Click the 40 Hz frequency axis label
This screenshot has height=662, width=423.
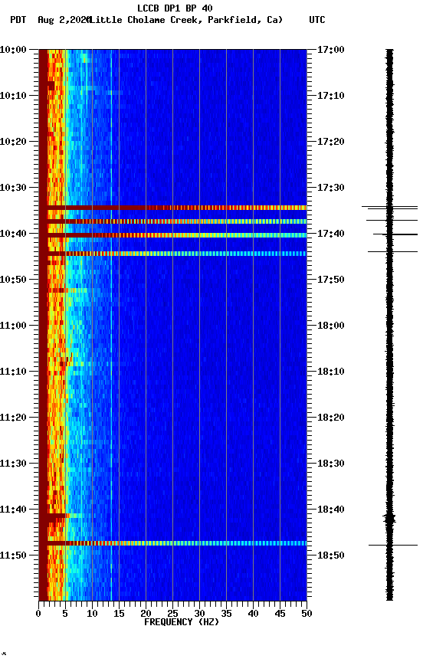[x=254, y=614]
